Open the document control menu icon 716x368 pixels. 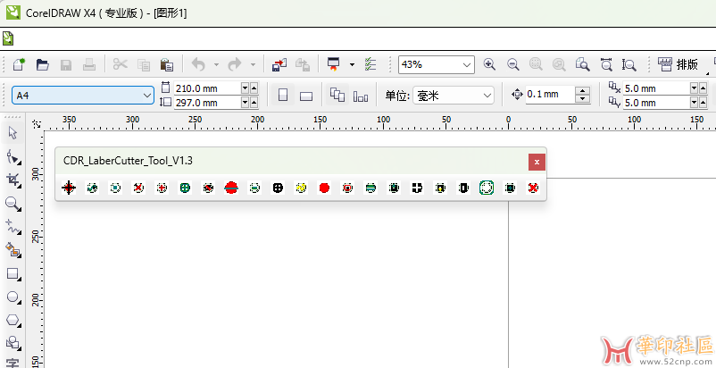8,38
